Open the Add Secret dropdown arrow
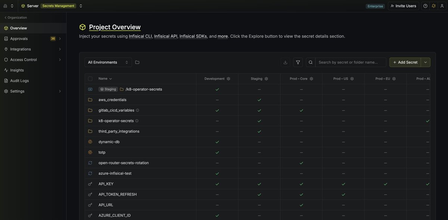The width and height of the screenshot is (448, 220). 426,62
